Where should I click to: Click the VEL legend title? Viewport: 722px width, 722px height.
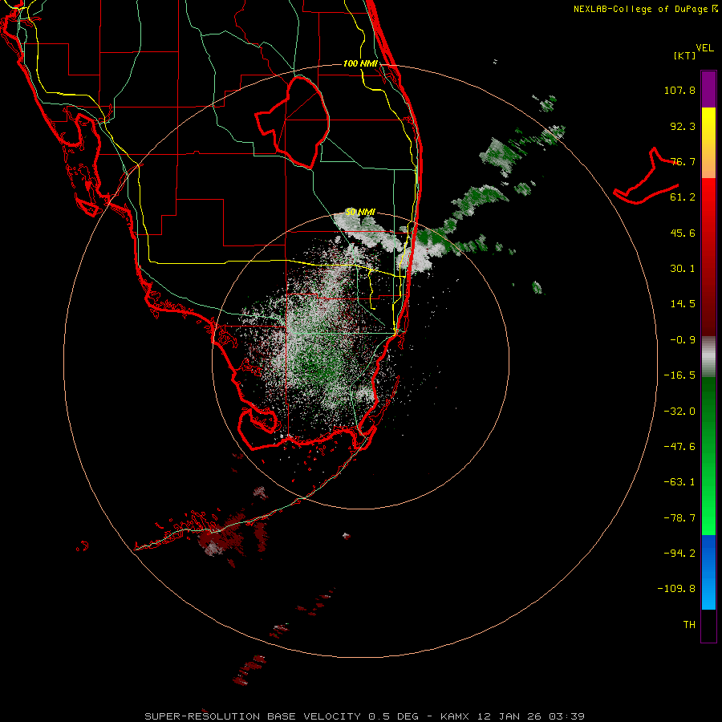(x=704, y=48)
